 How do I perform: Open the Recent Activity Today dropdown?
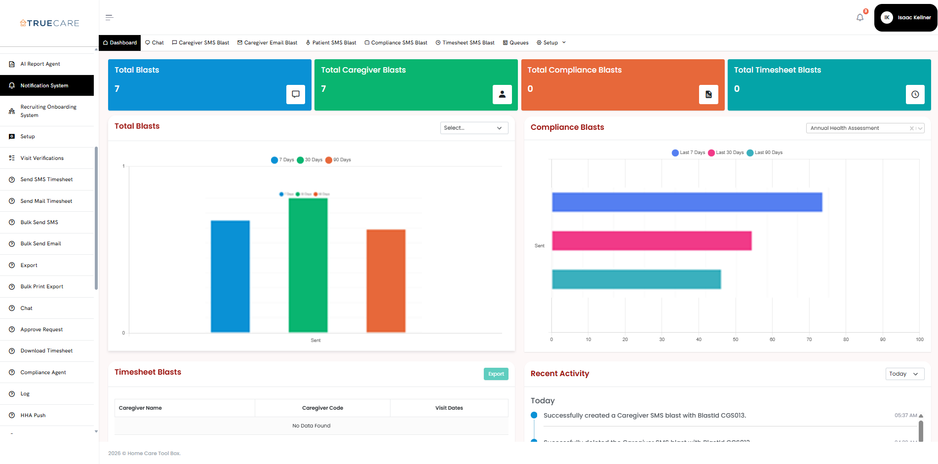(x=904, y=374)
